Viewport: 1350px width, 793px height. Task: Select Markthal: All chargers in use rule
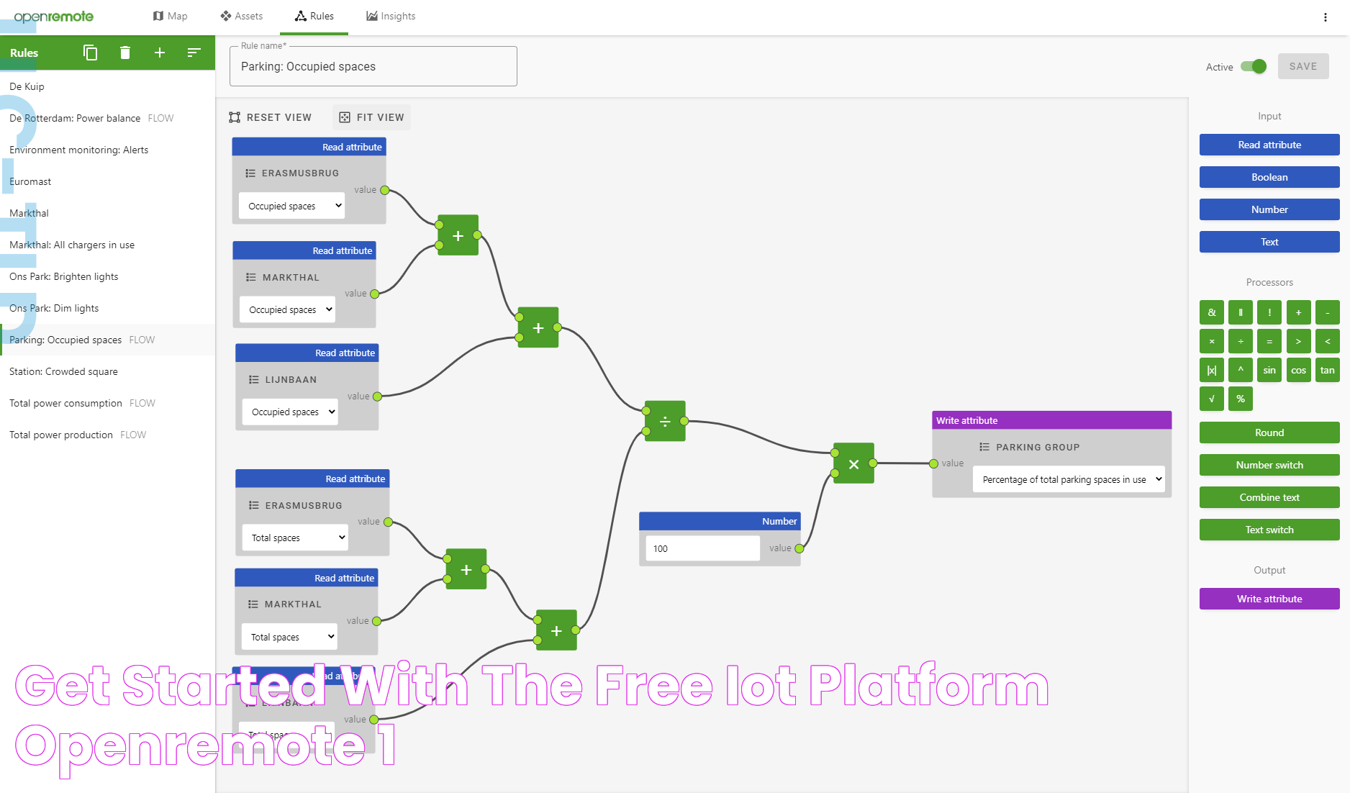[107, 245]
